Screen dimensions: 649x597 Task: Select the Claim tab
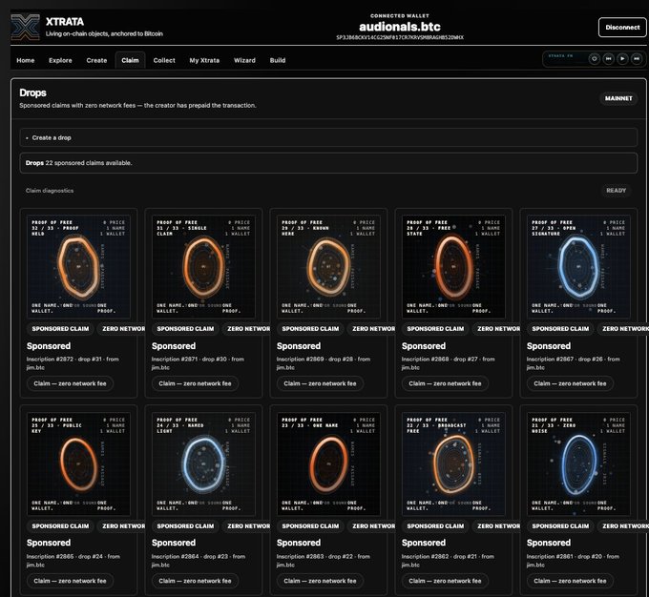pos(130,60)
